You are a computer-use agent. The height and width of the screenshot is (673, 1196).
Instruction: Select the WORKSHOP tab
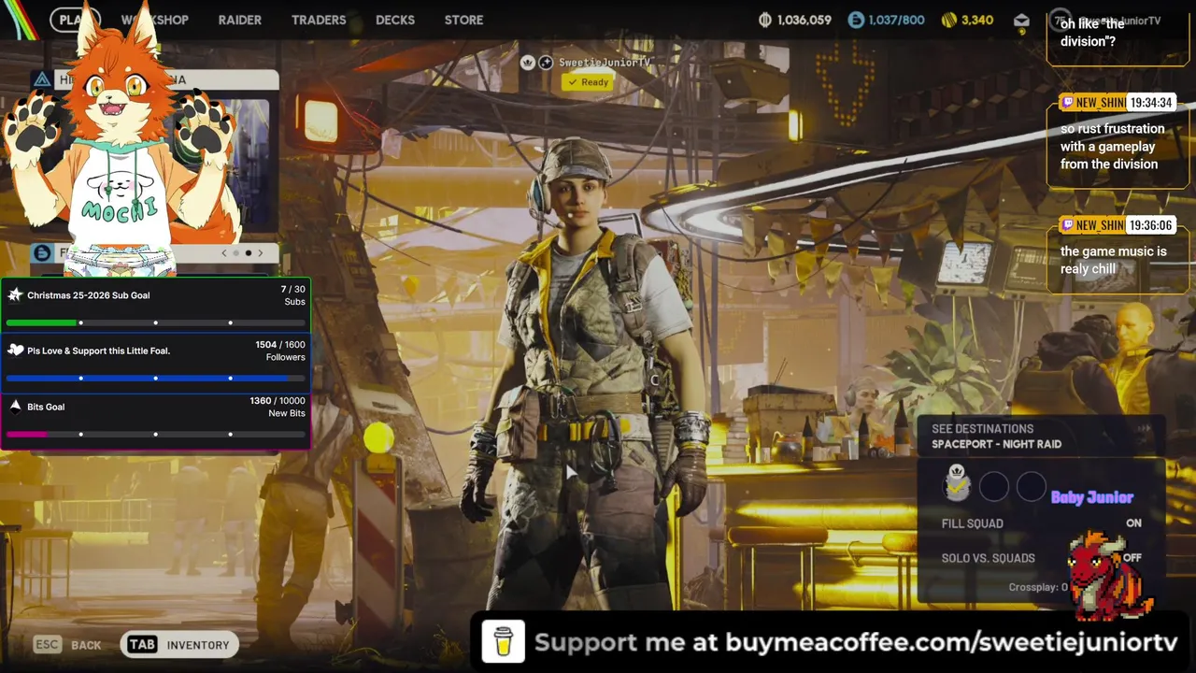pos(155,20)
